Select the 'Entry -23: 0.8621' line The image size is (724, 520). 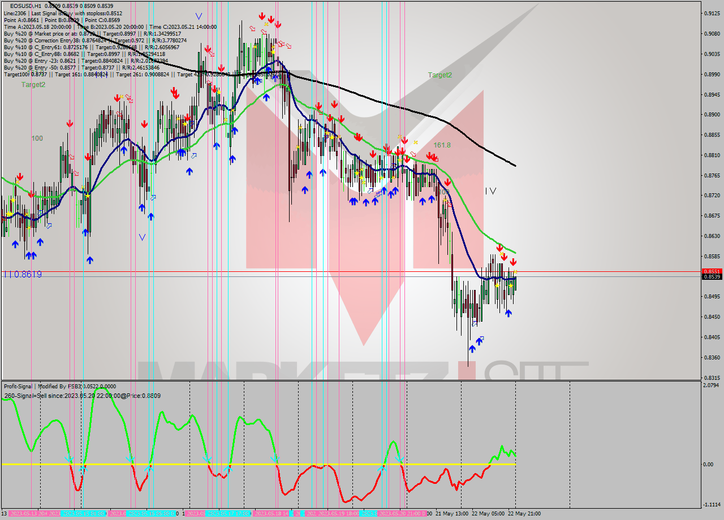pos(86,60)
